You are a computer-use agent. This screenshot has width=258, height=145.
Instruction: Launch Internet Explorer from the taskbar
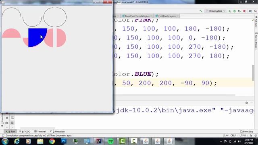pyautogui.click(x=17, y=141)
